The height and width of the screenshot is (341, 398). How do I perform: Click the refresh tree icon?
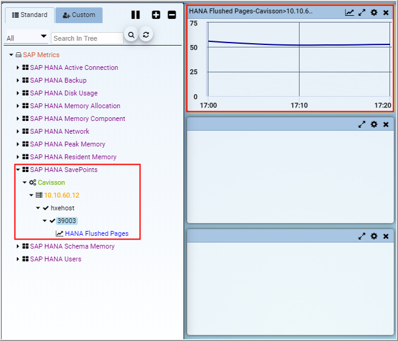tap(146, 35)
